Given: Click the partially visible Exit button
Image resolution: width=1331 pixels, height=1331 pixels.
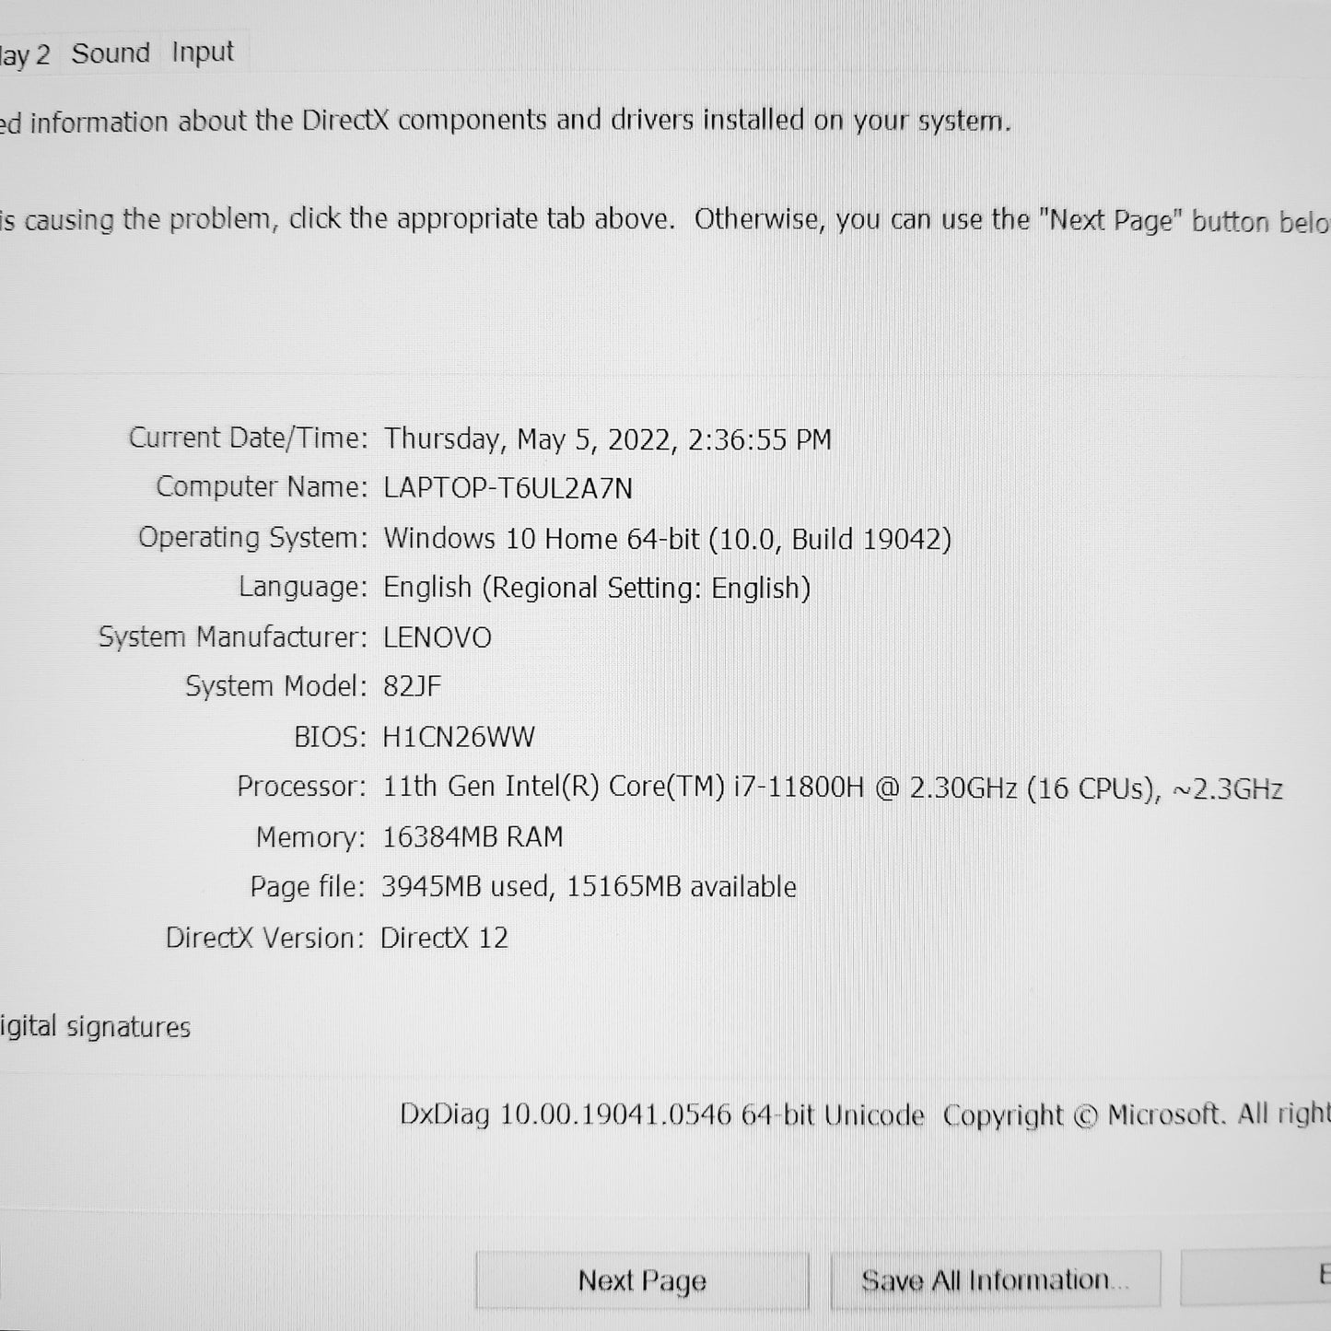Looking at the screenshot, I should (x=1256, y=1278).
